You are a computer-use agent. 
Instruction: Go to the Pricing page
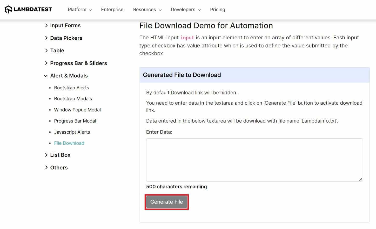tap(217, 10)
